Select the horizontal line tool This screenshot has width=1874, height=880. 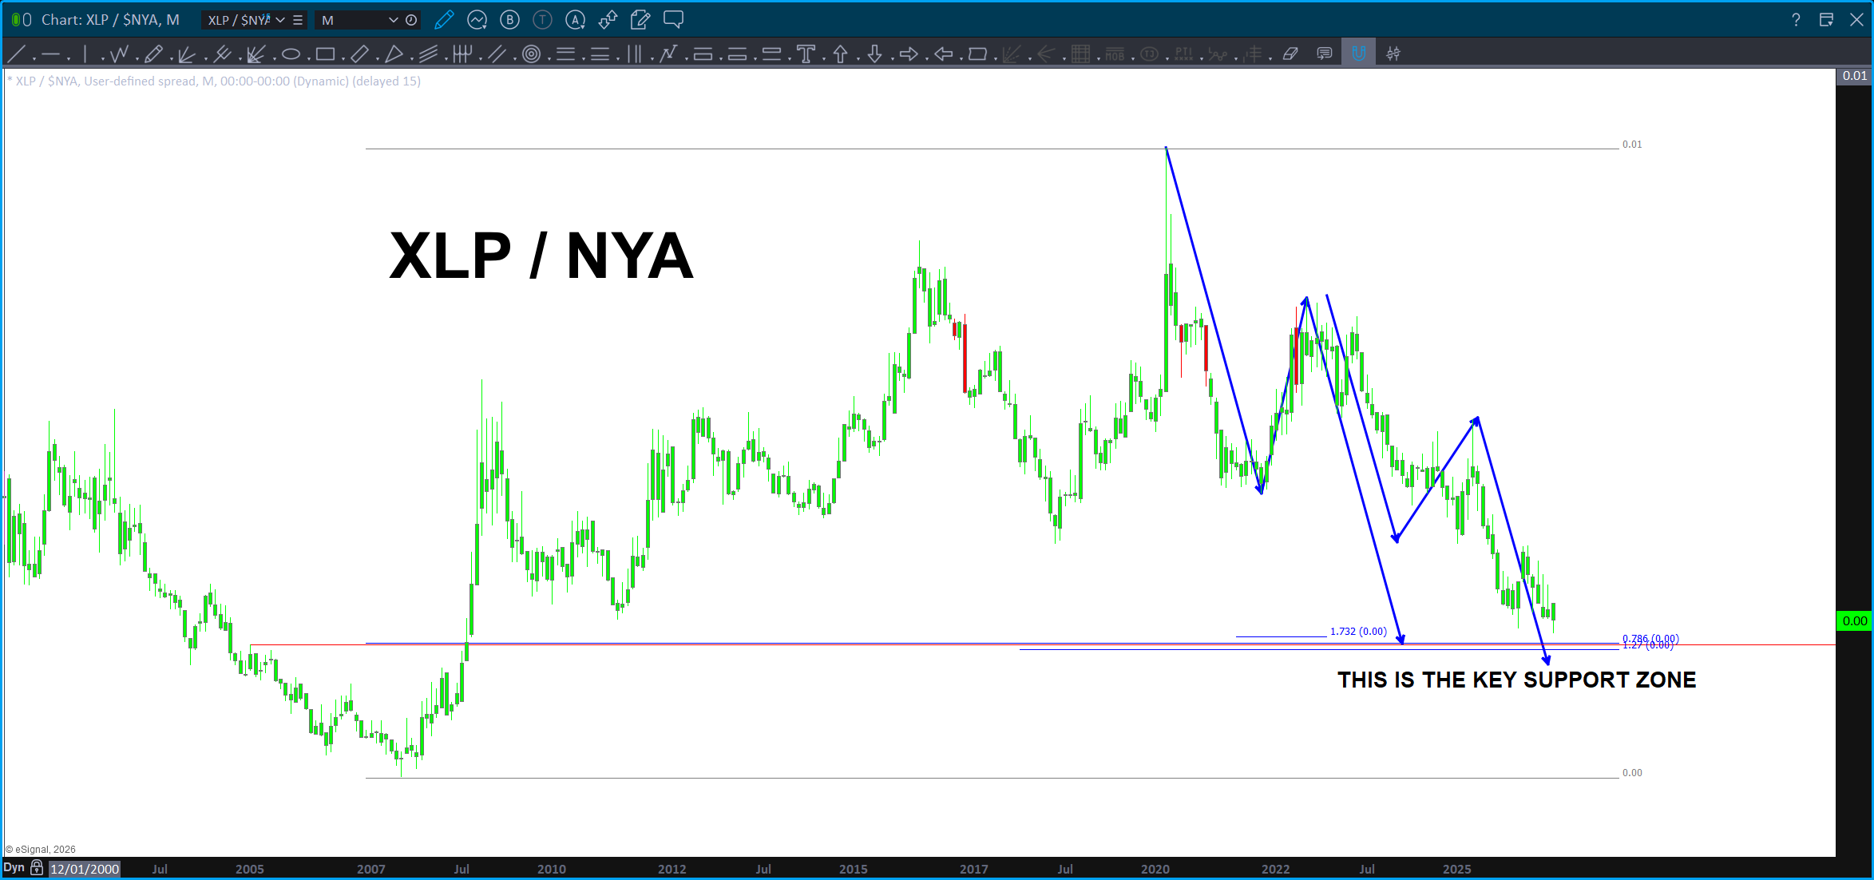[x=51, y=54]
